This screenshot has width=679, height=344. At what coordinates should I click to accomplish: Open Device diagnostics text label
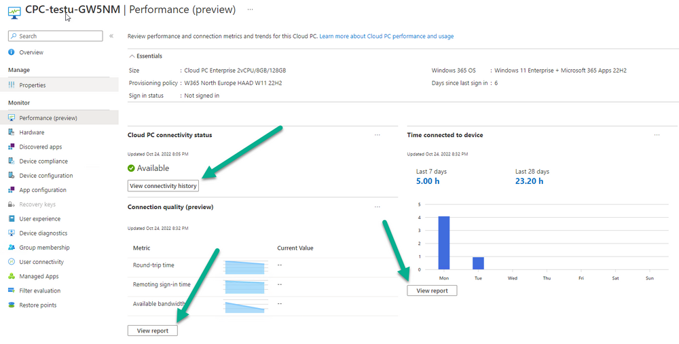[x=43, y=233]
